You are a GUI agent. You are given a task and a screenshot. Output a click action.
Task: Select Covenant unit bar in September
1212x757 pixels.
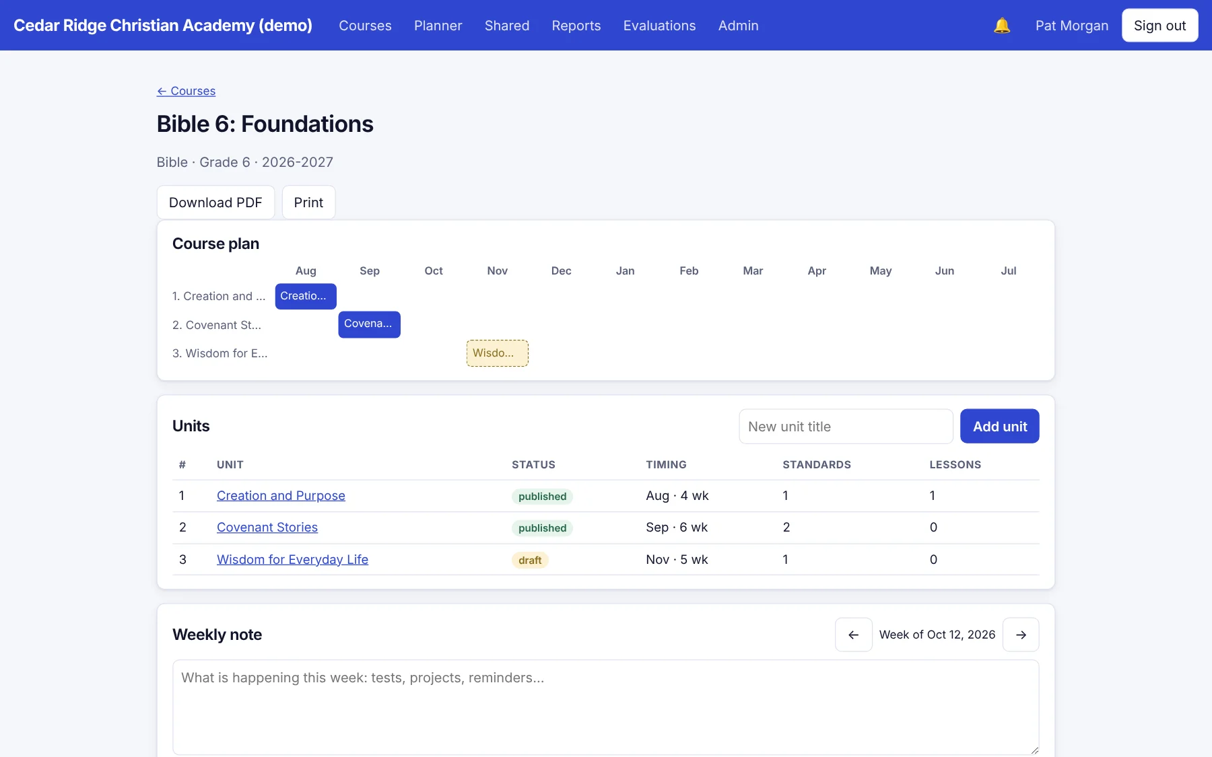point(370,324)
